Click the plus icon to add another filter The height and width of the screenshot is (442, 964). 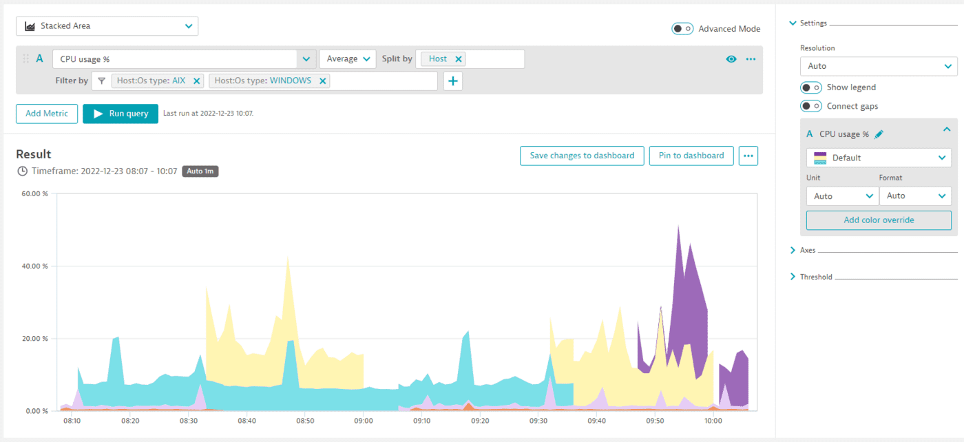[451, 81]
